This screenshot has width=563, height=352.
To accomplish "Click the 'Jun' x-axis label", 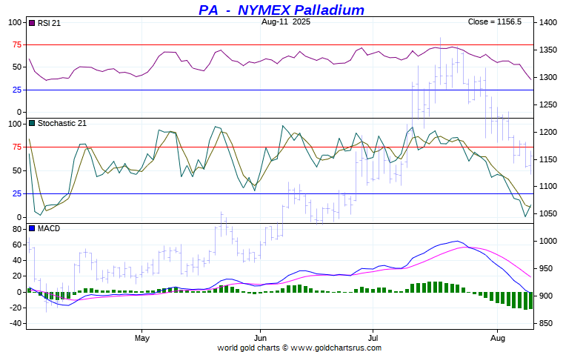I will [x=260, y=338].
